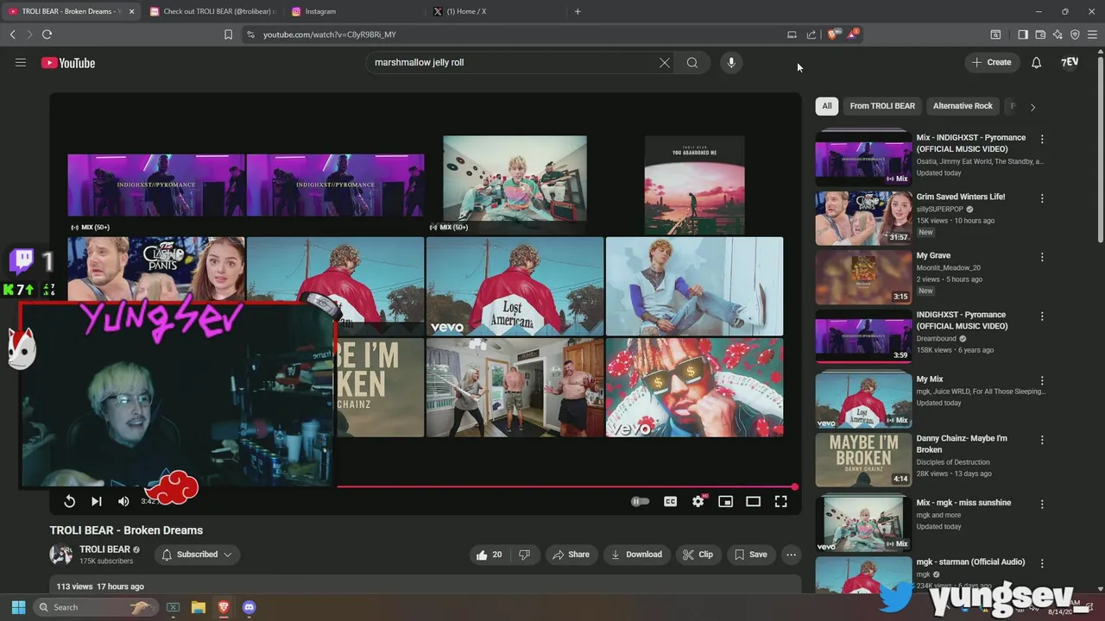Open the Windows Start menu
Screen dimensions: 1105x621
[x=18, y=607]
